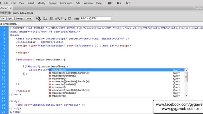The image size is (203, 114).
Task: Open the Site menu
Action: click(78, 3)
